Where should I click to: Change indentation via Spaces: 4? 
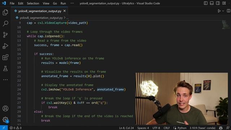[x=143, y=128]
